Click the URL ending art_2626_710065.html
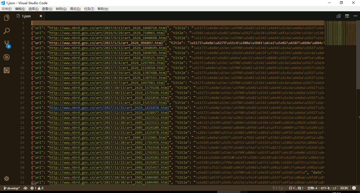This screenshot has width=360, height=193. [107, 33]
